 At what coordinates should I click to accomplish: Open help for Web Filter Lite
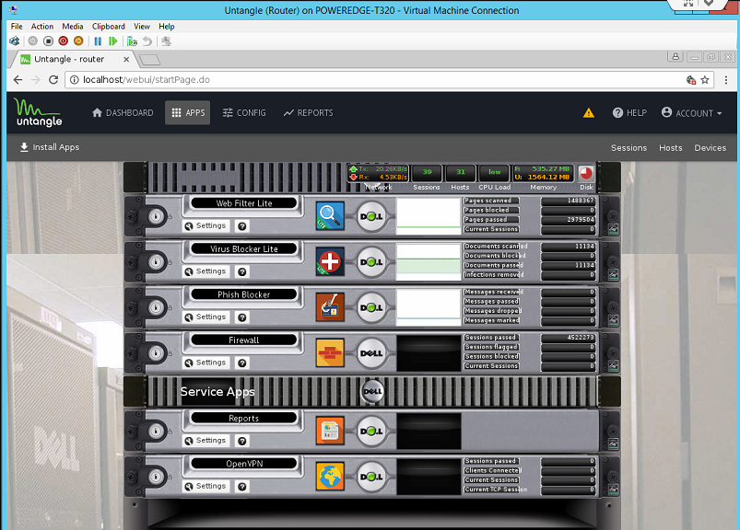click(x=241, y=225)
